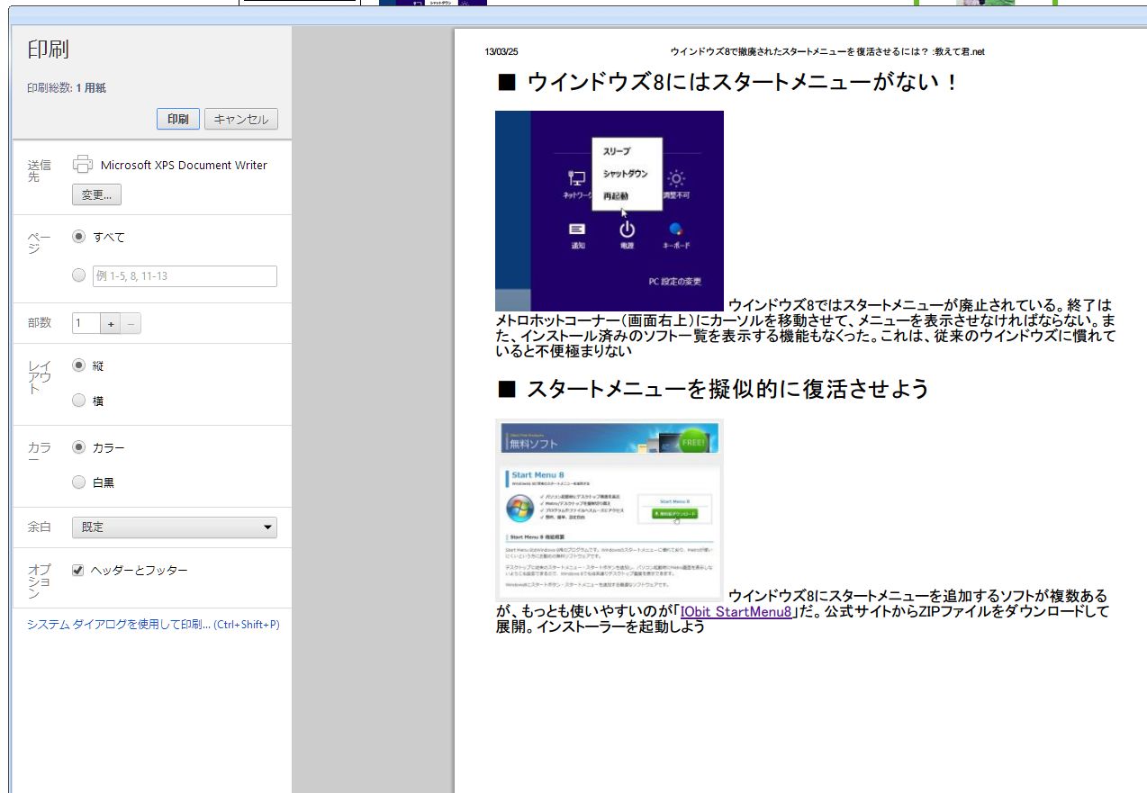Click the page header title ending 教えて君.net
The width and height of the screenshot is (1147, 793).
click(827, 52)
